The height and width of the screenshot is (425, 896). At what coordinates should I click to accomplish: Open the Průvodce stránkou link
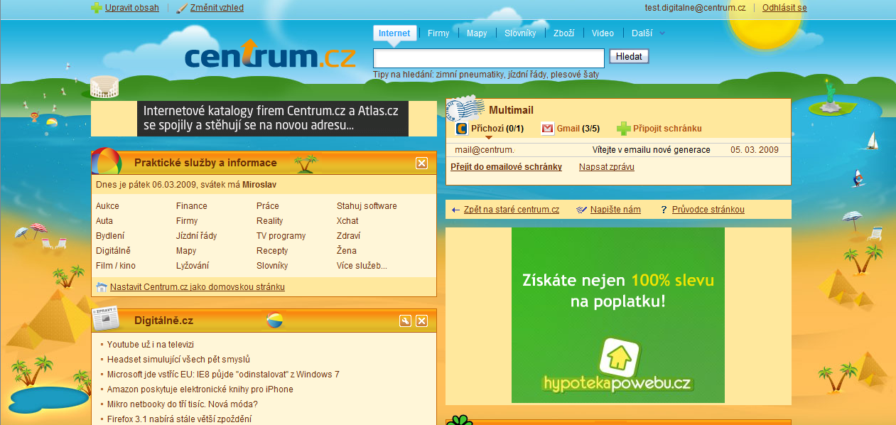click(x=708, y=210)
